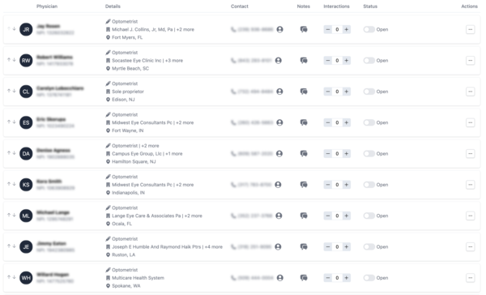Click the JE physician avatar
The height and width of the screenshot is (295, 486).
(26, 246)
